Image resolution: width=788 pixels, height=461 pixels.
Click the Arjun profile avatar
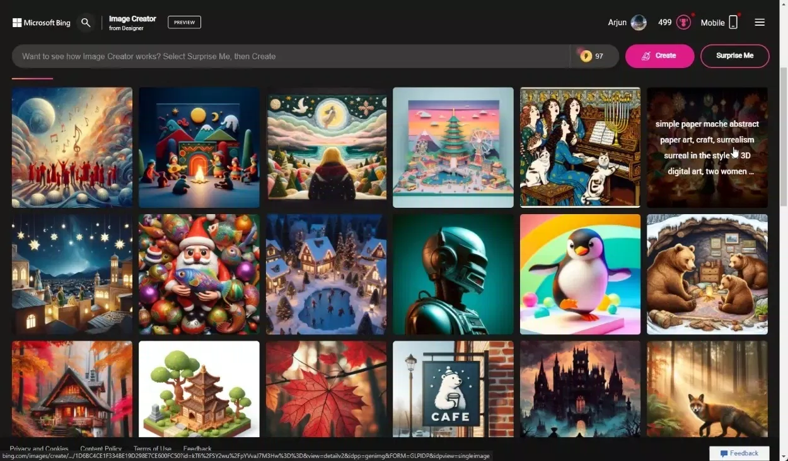[639, 23]
